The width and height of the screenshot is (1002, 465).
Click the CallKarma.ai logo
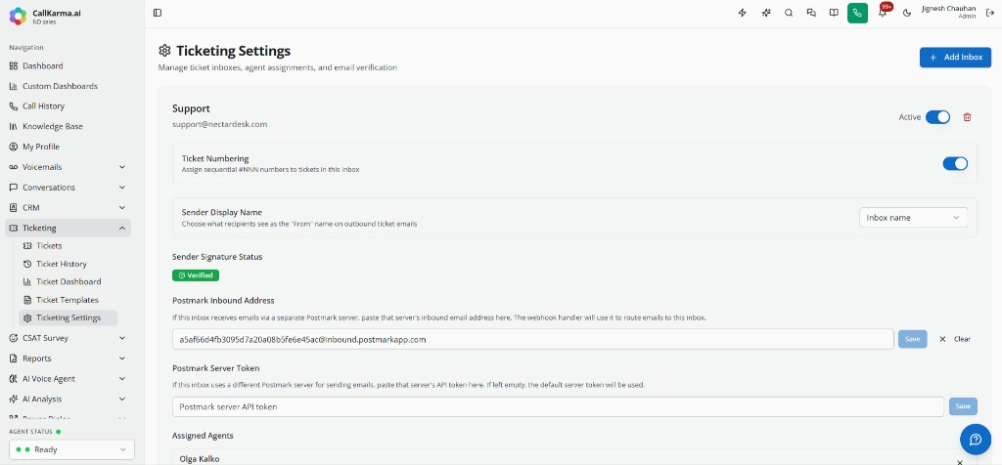click(x=18, y=16)
